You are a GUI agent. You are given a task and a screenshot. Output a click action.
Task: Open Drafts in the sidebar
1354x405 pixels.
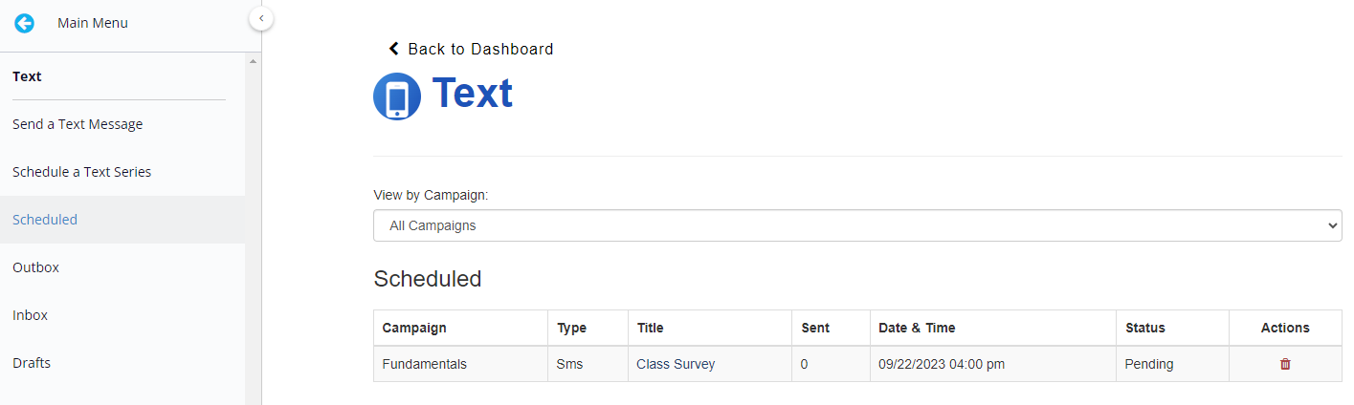coord(32,363)
